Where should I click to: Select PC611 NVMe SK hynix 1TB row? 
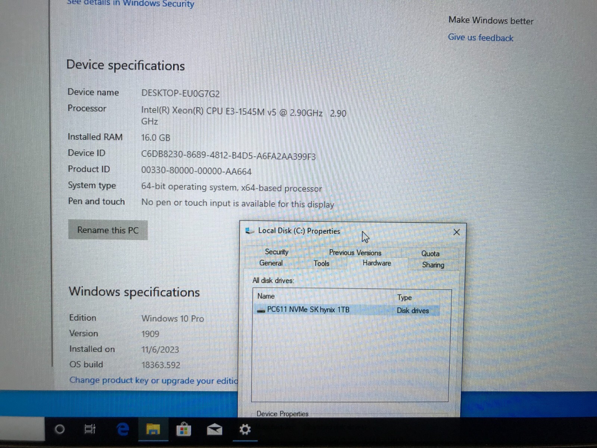coord(347,310)
